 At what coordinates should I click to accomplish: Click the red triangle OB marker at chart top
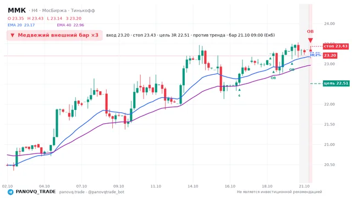click(310, 40)
